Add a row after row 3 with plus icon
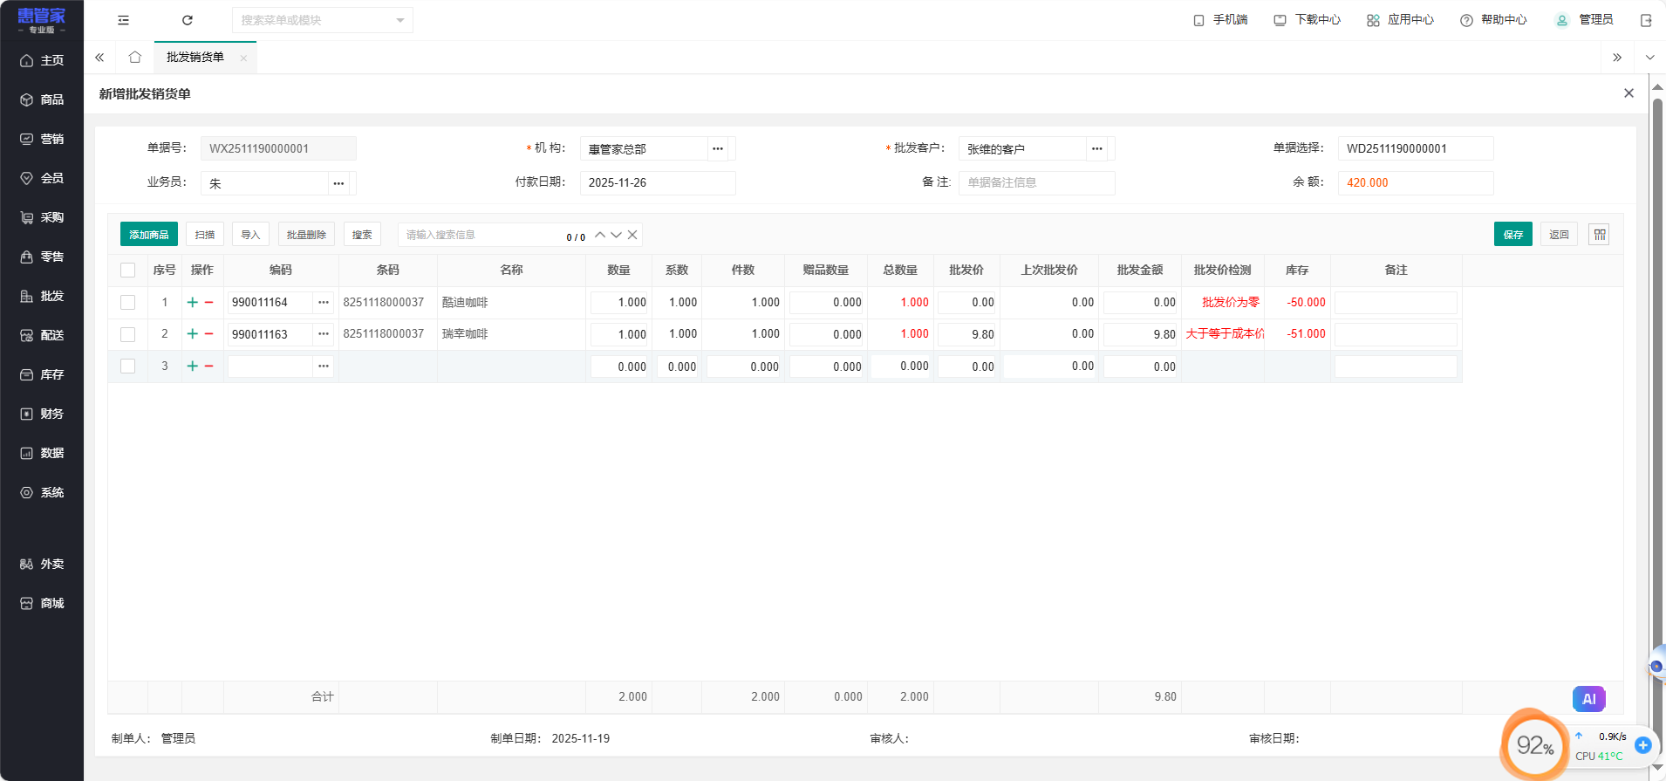1666x781 pixels. tap(193, 366)
